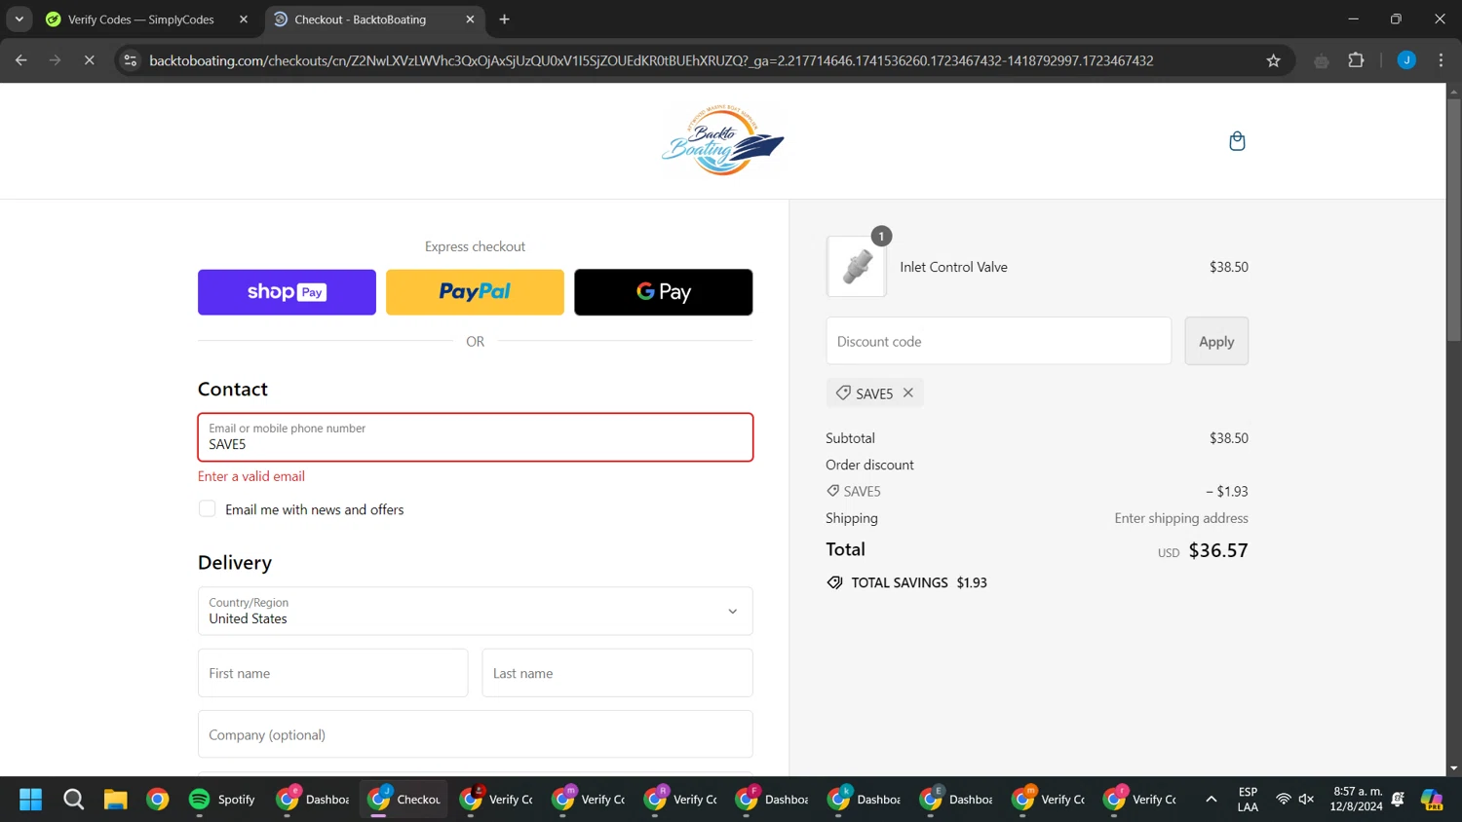Close the Verify Codes SimplyCodes tab
The width and height of the screenshot is (1462, 822).
[244, 19]
